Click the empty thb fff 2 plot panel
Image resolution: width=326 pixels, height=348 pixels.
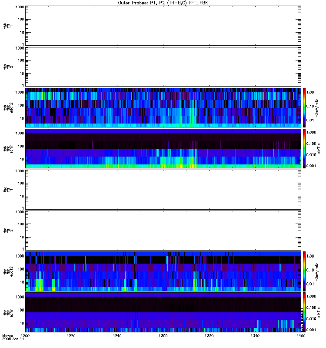coord(163,67)
